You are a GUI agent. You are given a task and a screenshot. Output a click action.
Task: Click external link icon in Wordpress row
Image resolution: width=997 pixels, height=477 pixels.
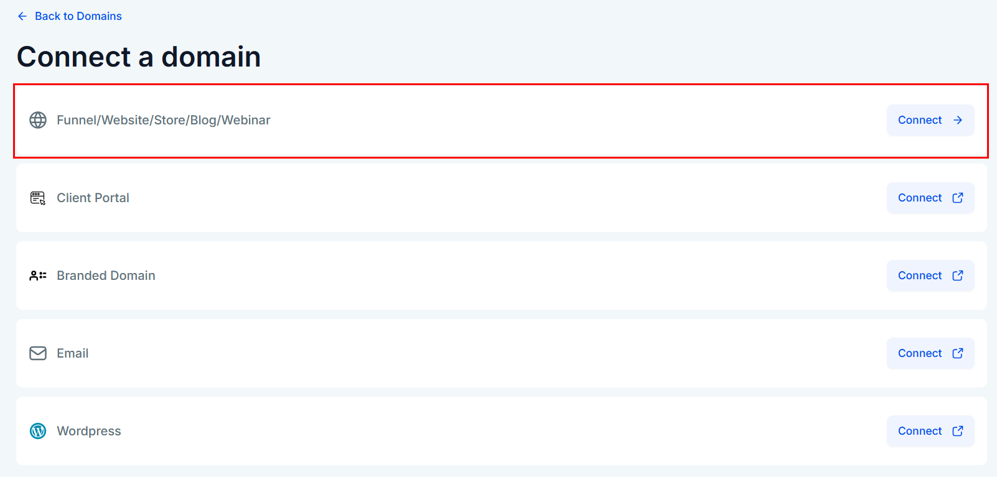[x=958, y=431]
